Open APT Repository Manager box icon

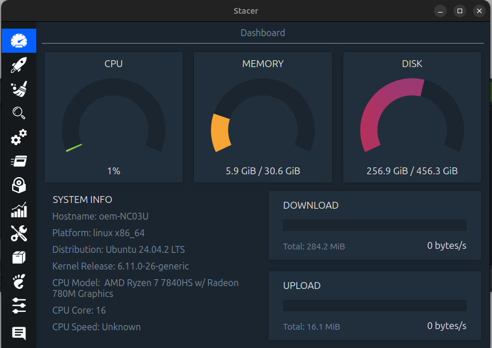(19, 257)
